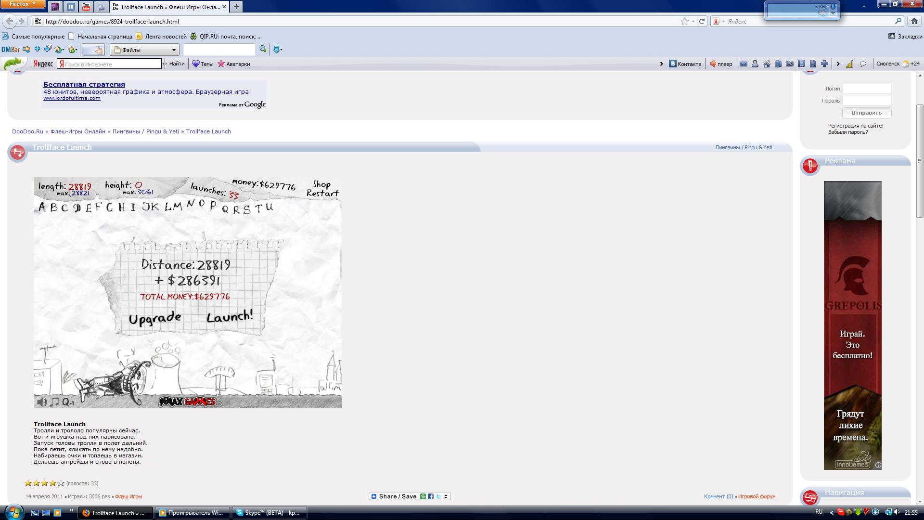Open Забыли пароль? link
This screenshot has width=924, height=520.
pyautogui.click(x=848, y=132)
